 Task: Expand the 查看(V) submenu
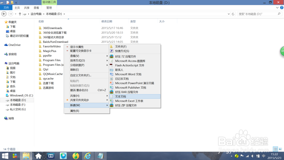(x=87, y=56)
